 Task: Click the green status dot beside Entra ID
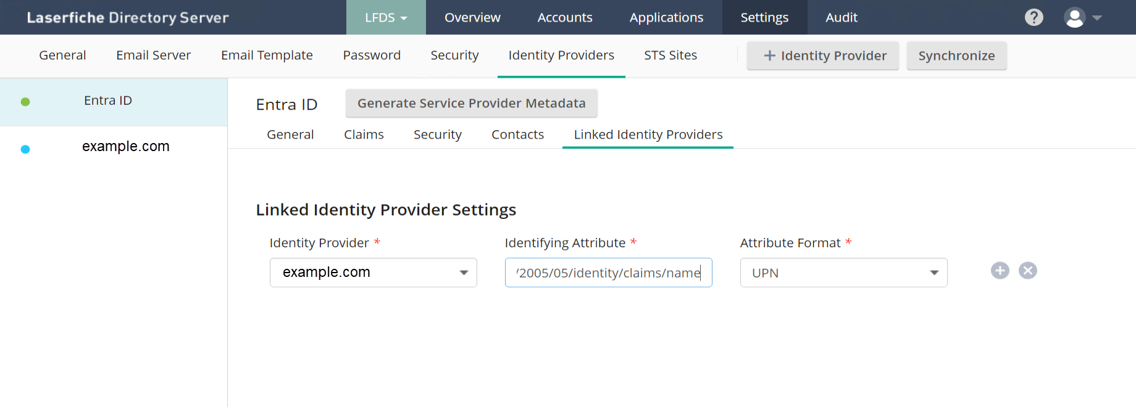[25, 102]
